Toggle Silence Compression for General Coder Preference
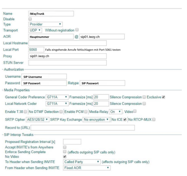Image resolution: width=187 pixels, height=176 pixels. tap(144, 97)
